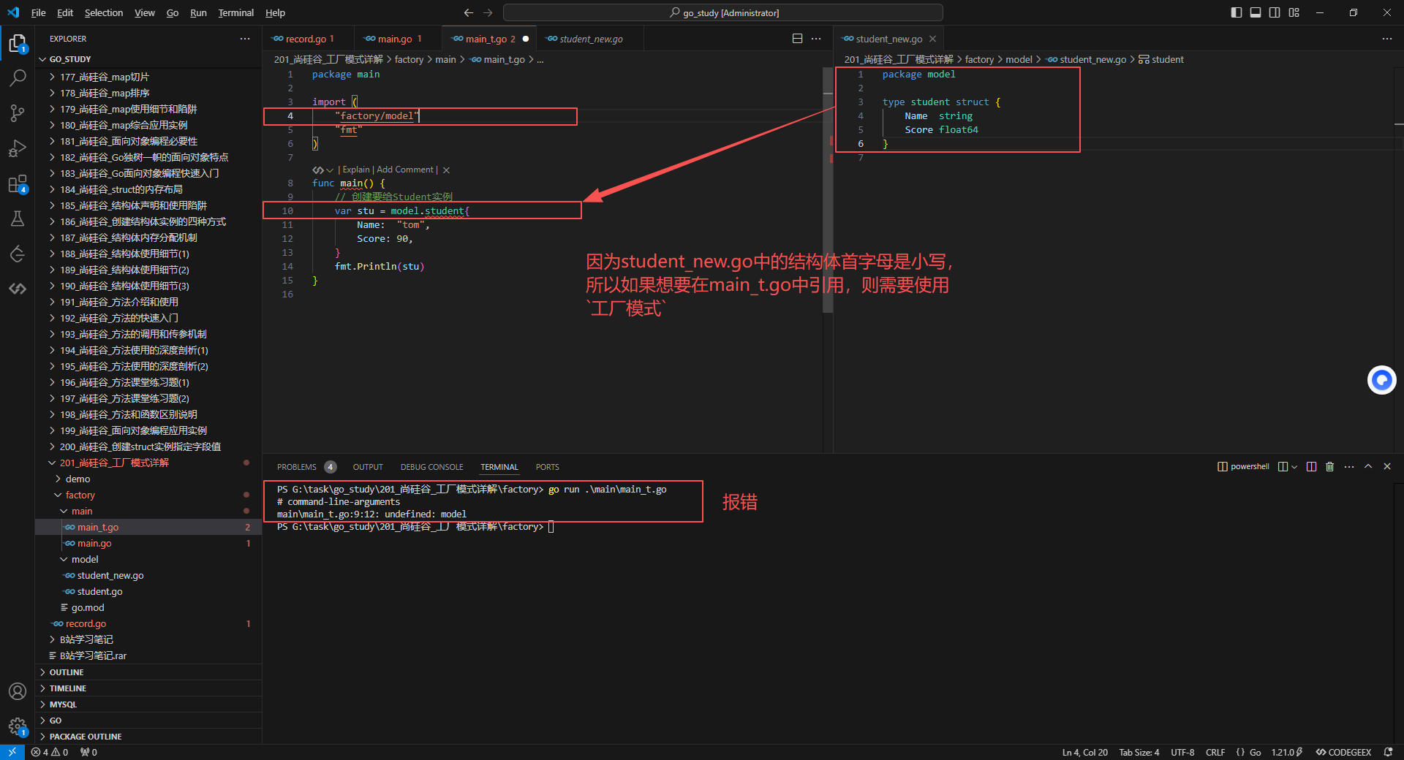Switch to the PORTS panel tab

coord(547,467)
